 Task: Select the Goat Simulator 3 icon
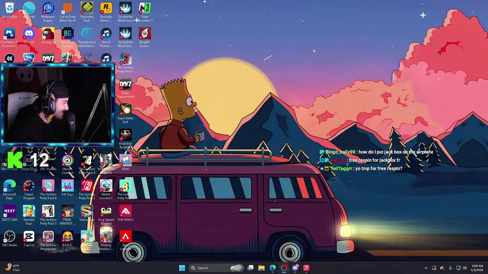(144, 12)
